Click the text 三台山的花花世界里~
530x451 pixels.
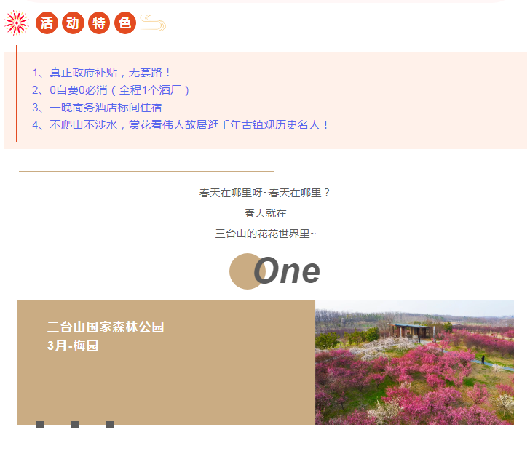[265, 234]
